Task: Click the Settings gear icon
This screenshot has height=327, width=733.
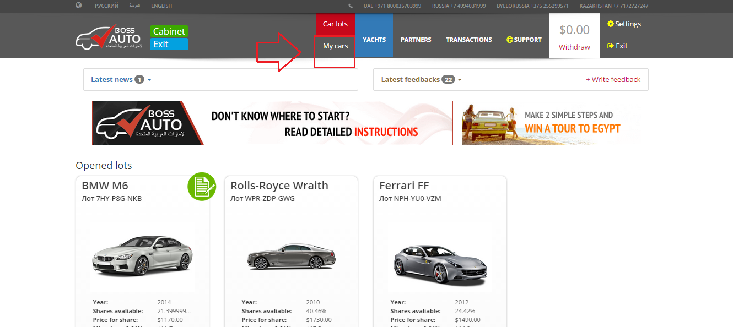Action: [611, 24]
